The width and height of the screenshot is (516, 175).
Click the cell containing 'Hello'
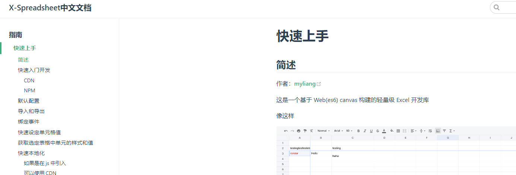pyautogui.click(x=321, y=153)
